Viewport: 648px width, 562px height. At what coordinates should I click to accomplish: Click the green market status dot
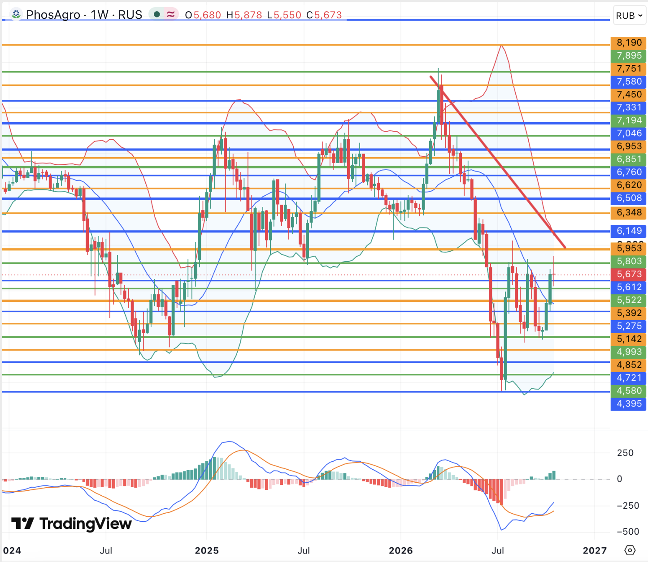click(157, 14)
